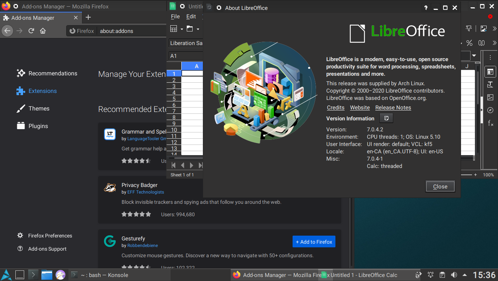This screenshot has height=281, width=498.
Task: Open the Calc sidebar Functions deck
Action: (490, 123)
